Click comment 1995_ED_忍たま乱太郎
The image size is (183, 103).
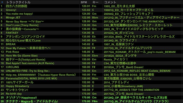coord(119,6)
